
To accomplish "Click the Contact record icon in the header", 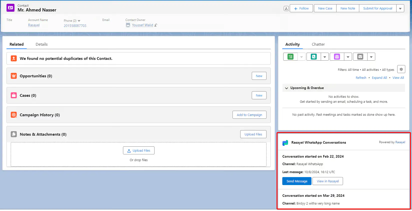I will click(10, 8).
